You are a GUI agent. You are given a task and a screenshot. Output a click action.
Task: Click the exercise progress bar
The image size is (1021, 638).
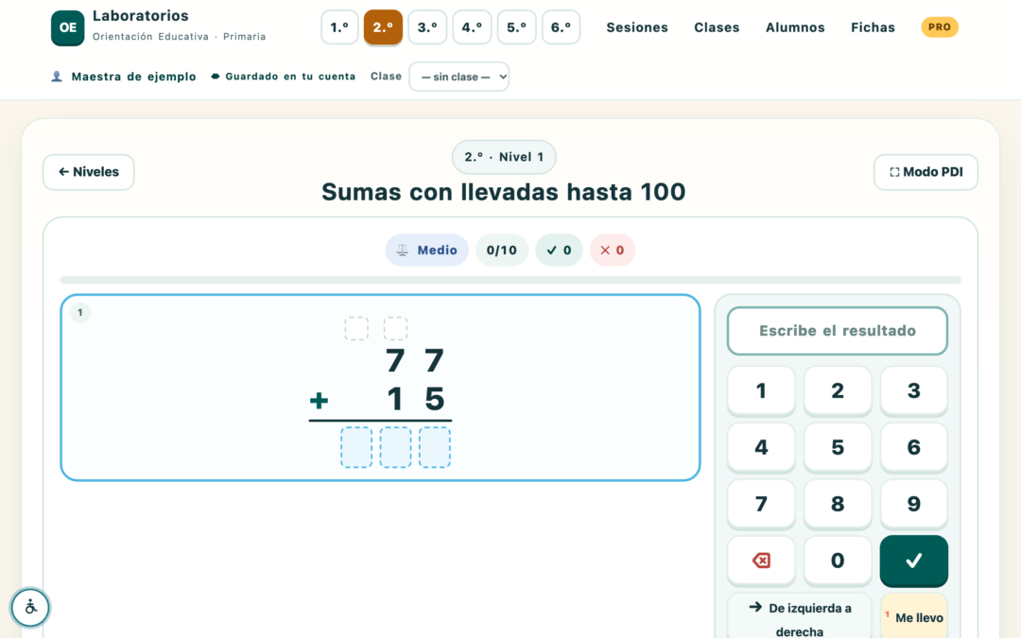(510, 280)
